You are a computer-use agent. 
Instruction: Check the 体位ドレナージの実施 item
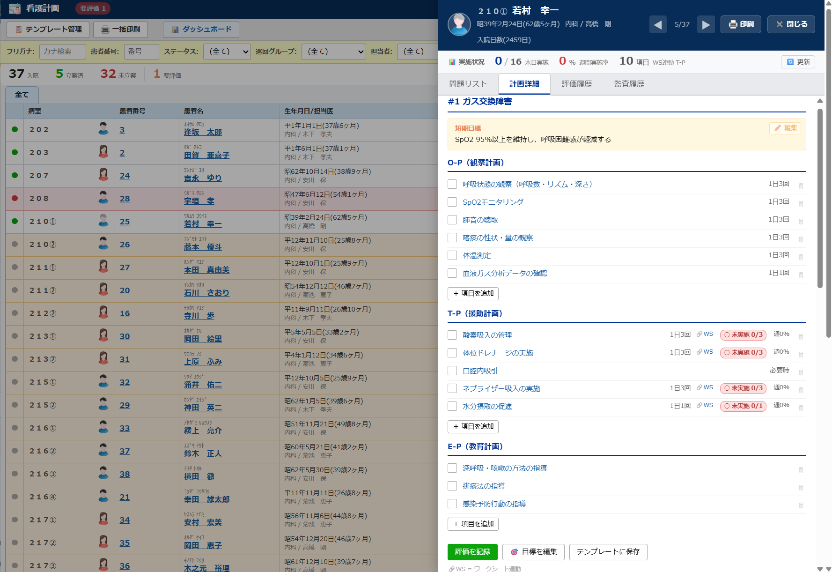[x=452, y=353]
